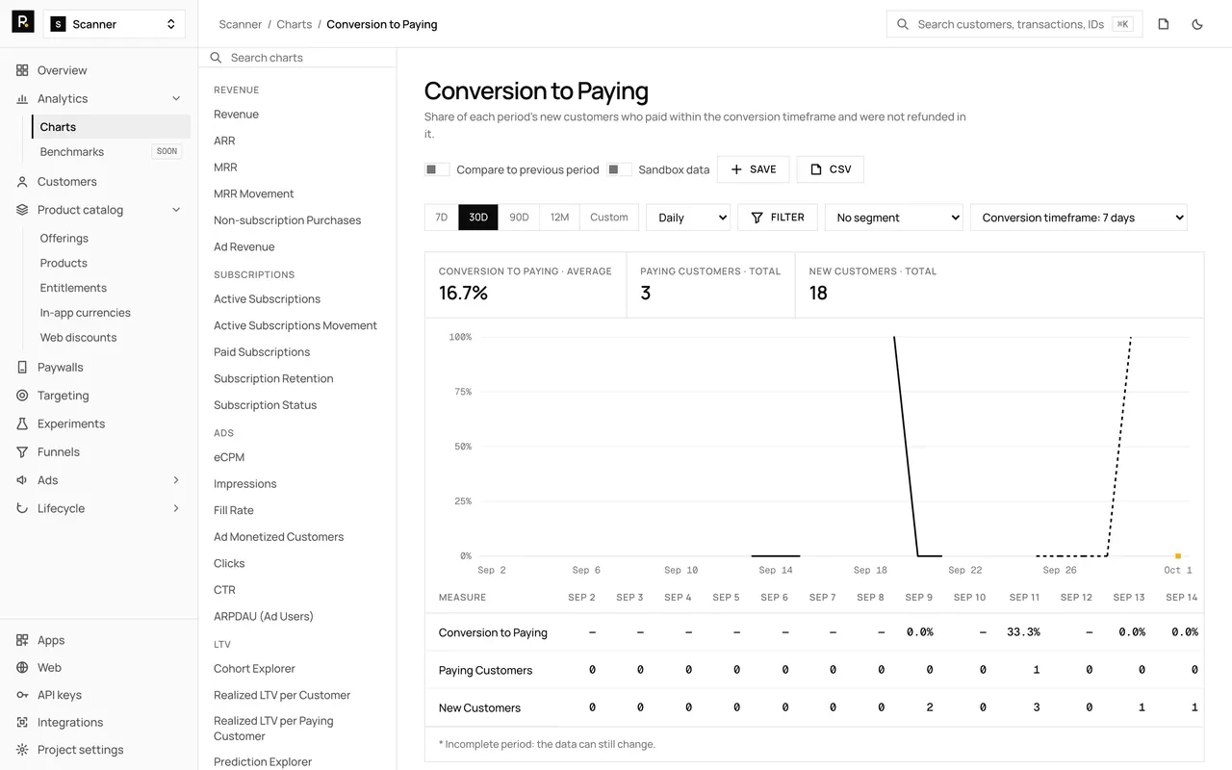This screenshot has width=1232, height=770.
Task: Expand the Lifecycle section chevron
Action: tap(176, 508)
